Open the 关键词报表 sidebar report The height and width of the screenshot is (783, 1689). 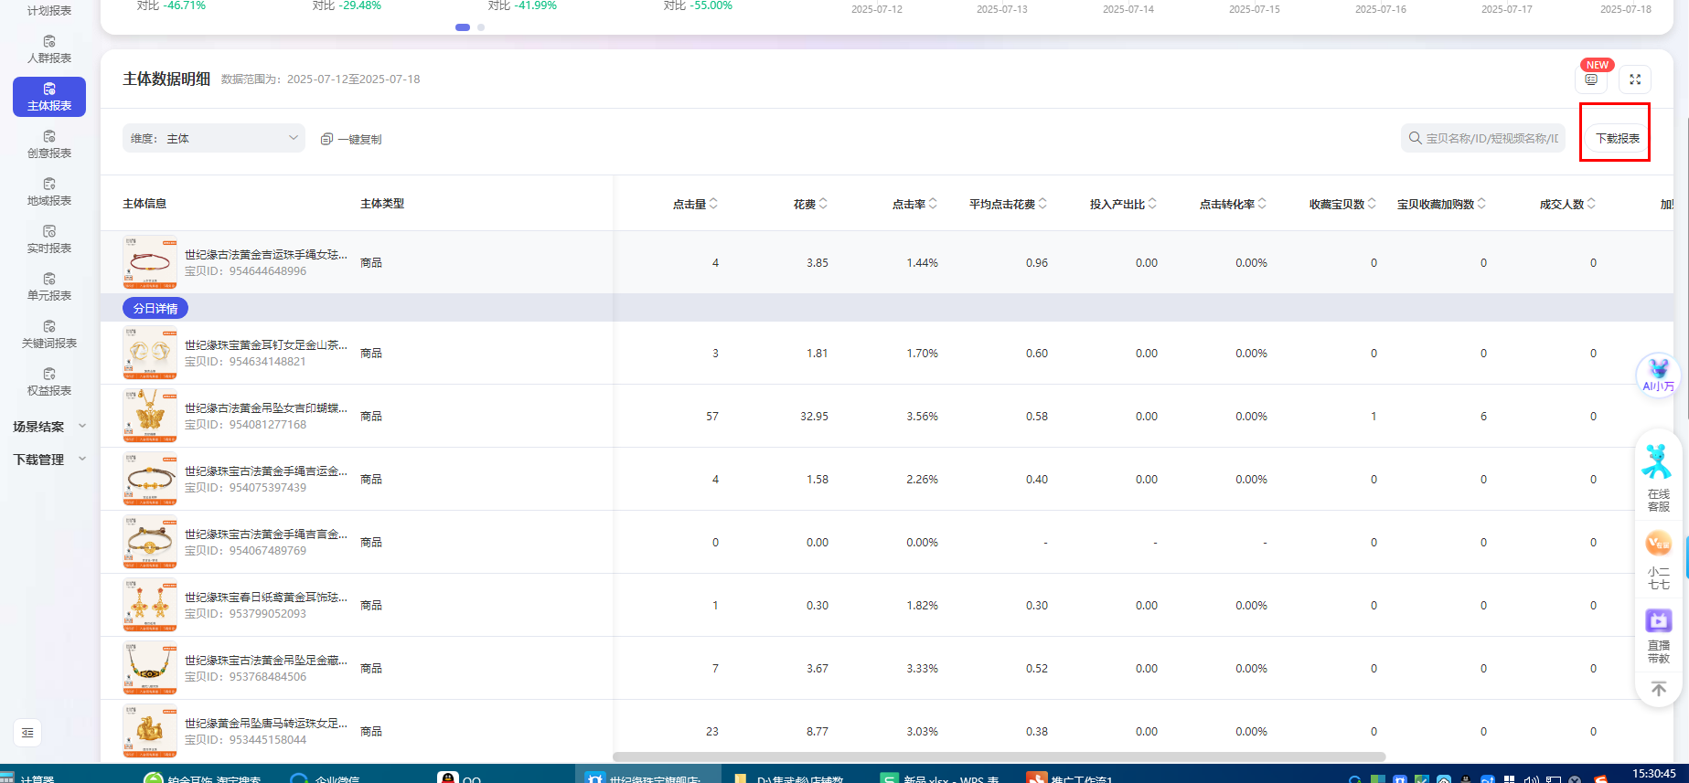[x=49, y=334]
